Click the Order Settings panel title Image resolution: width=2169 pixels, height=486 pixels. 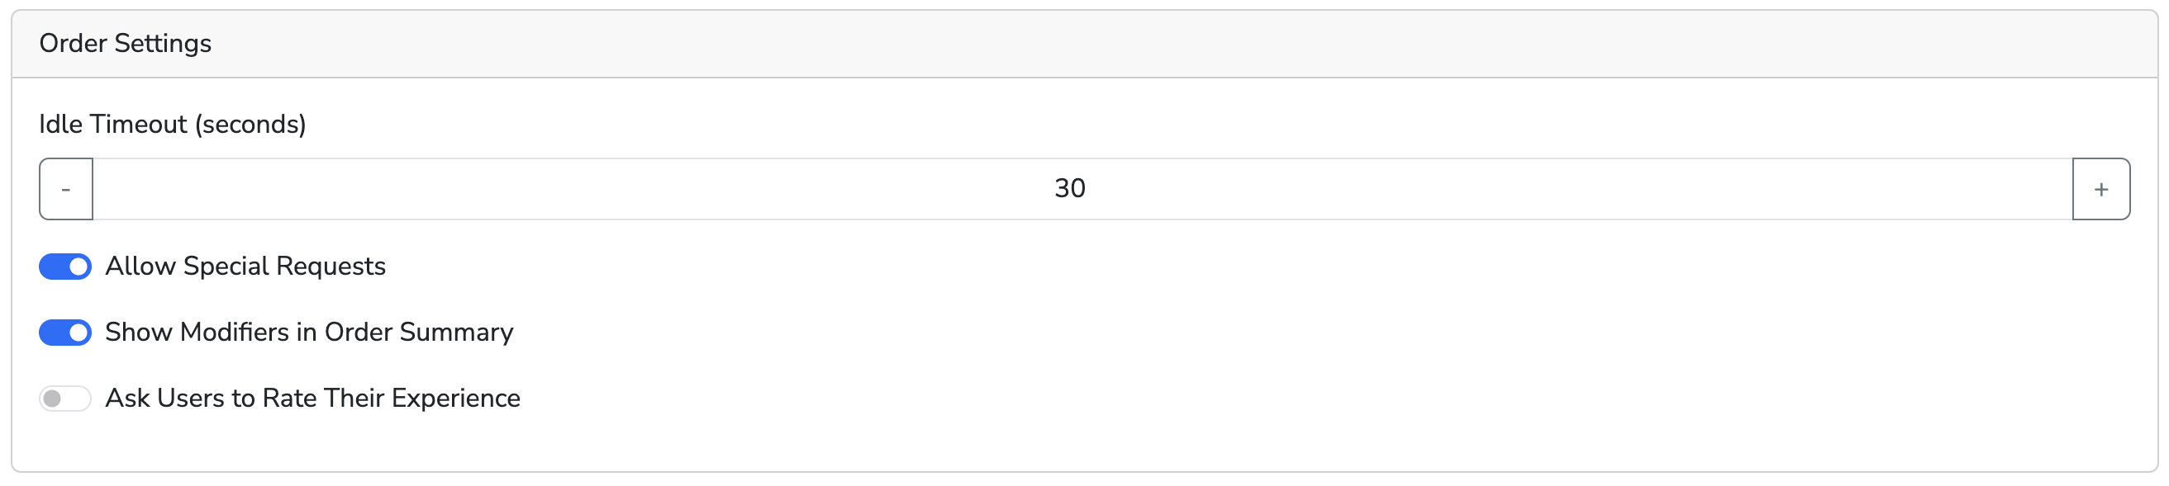click(x=126, y=44)
